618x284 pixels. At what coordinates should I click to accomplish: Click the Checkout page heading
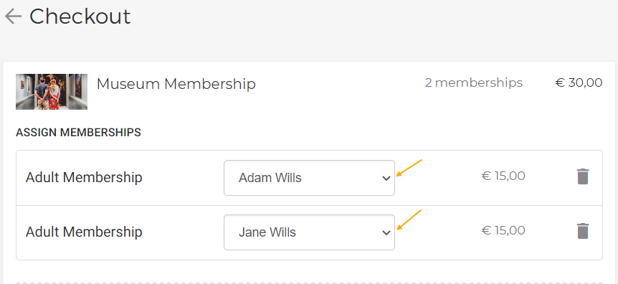pos(80,16)
